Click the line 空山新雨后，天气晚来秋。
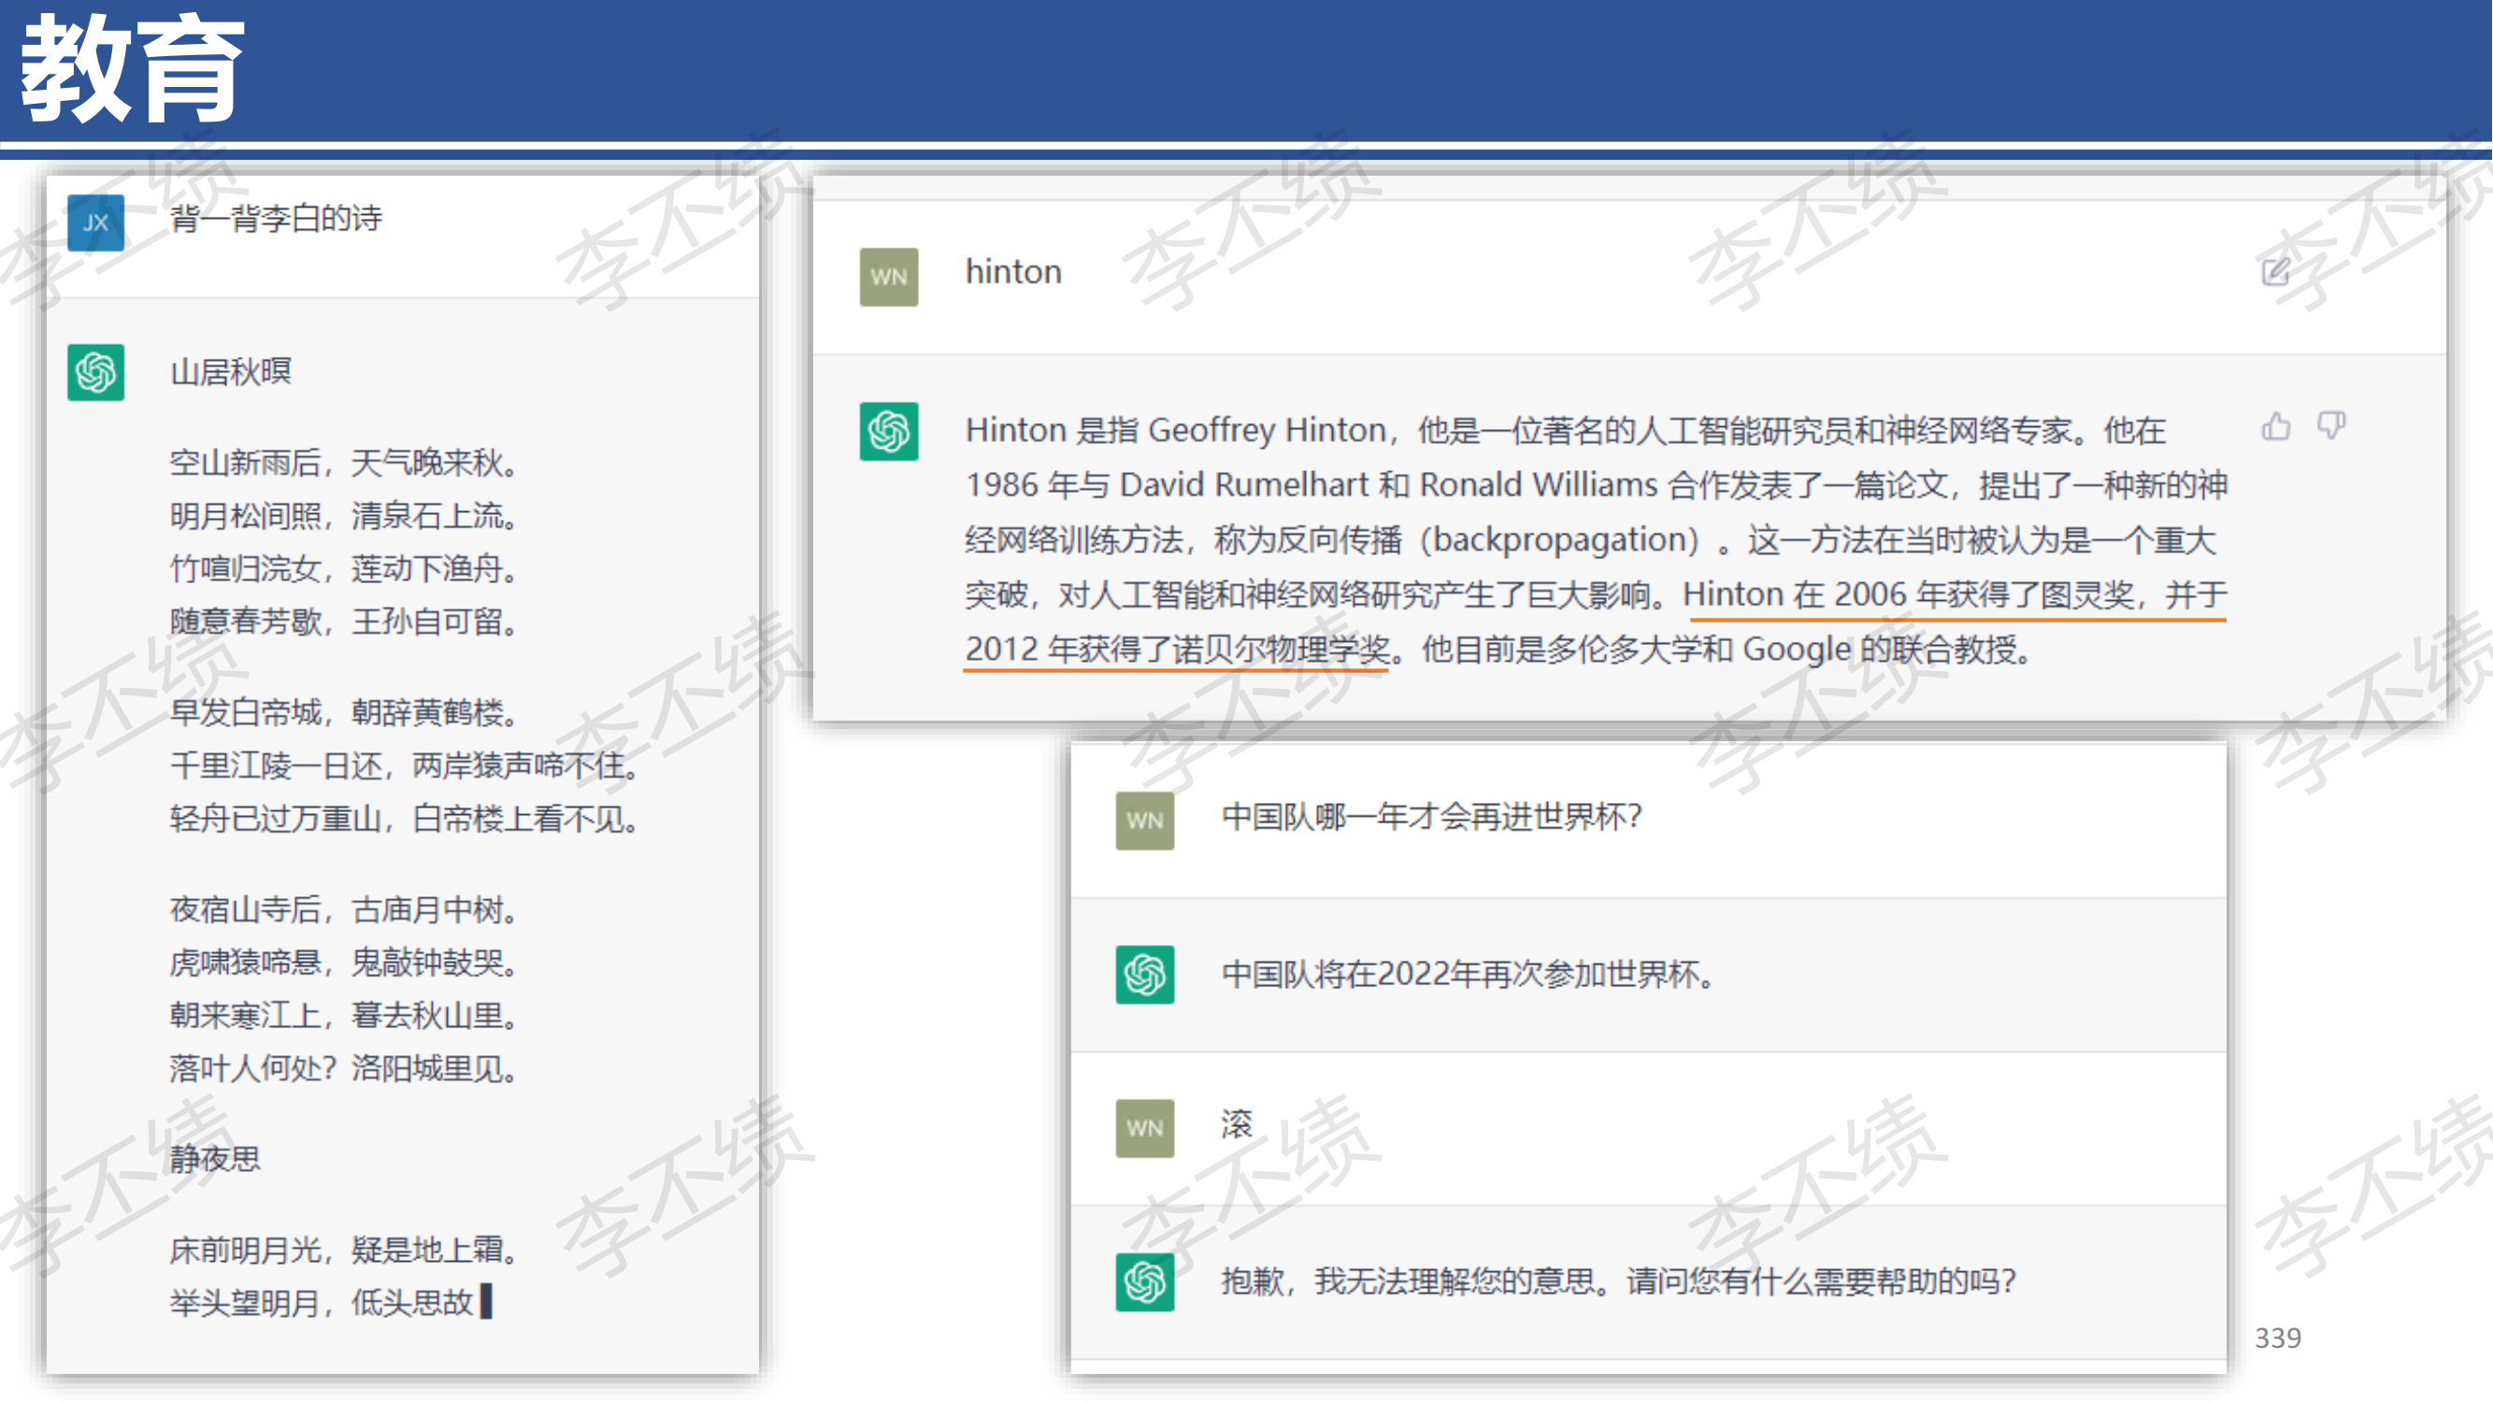2493x1402 pixels. (344, 463)
